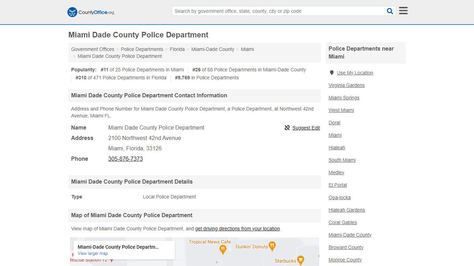Screen dimensions: 474x266
Task: Open the Suggest Edit link
Action: [x=306, y=128]
